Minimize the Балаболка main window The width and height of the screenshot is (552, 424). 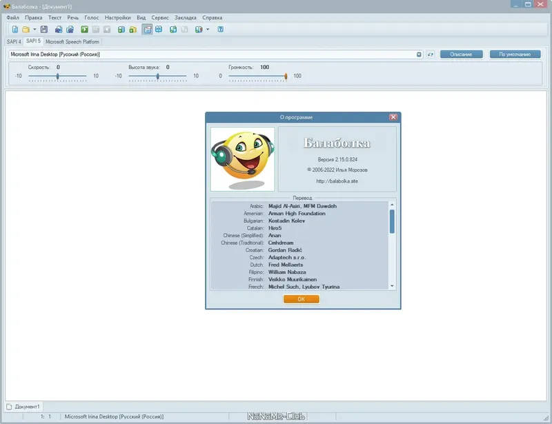pos(515,4)
